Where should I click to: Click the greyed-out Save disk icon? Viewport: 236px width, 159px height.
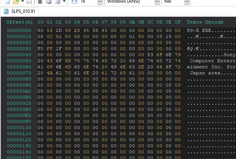29,2
